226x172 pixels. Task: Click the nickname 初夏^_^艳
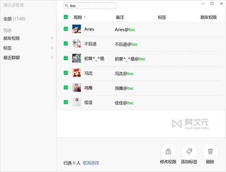point(94,58)
